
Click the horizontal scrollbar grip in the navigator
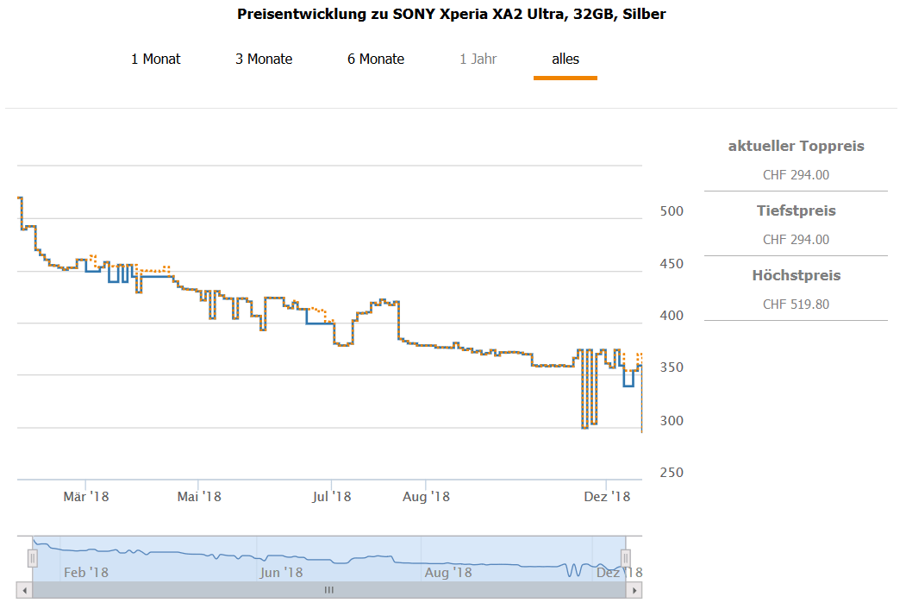click(328, 590)
